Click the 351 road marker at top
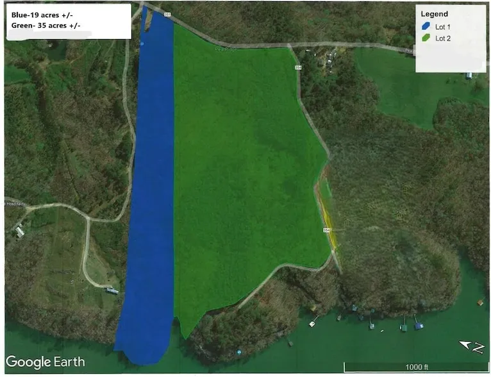The image size is (491, 377). (x=167, y=14)
